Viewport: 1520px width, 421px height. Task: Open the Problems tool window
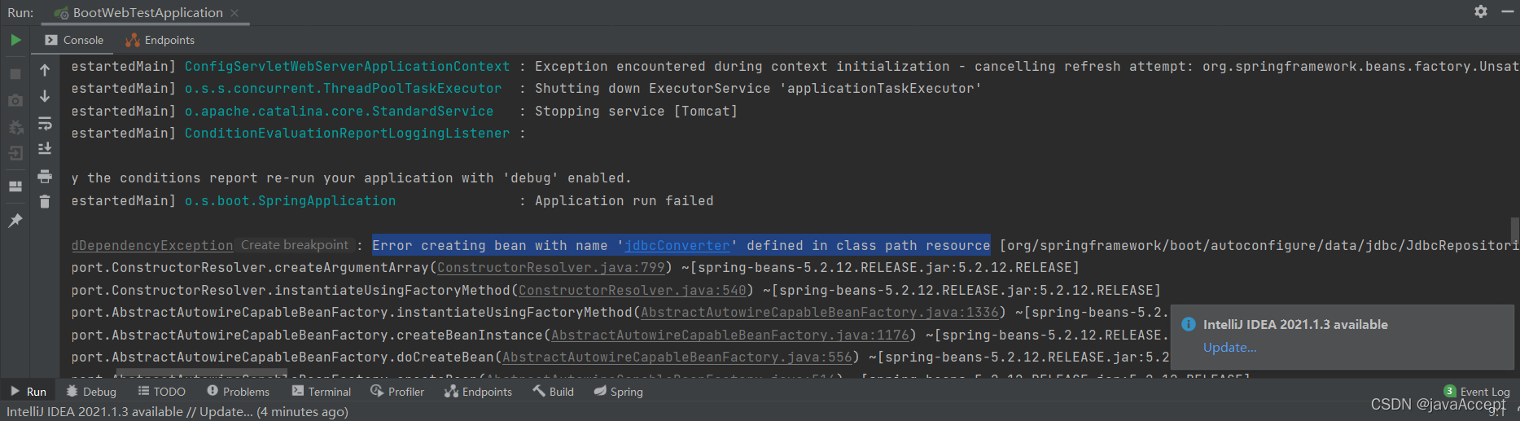[238, 392]
